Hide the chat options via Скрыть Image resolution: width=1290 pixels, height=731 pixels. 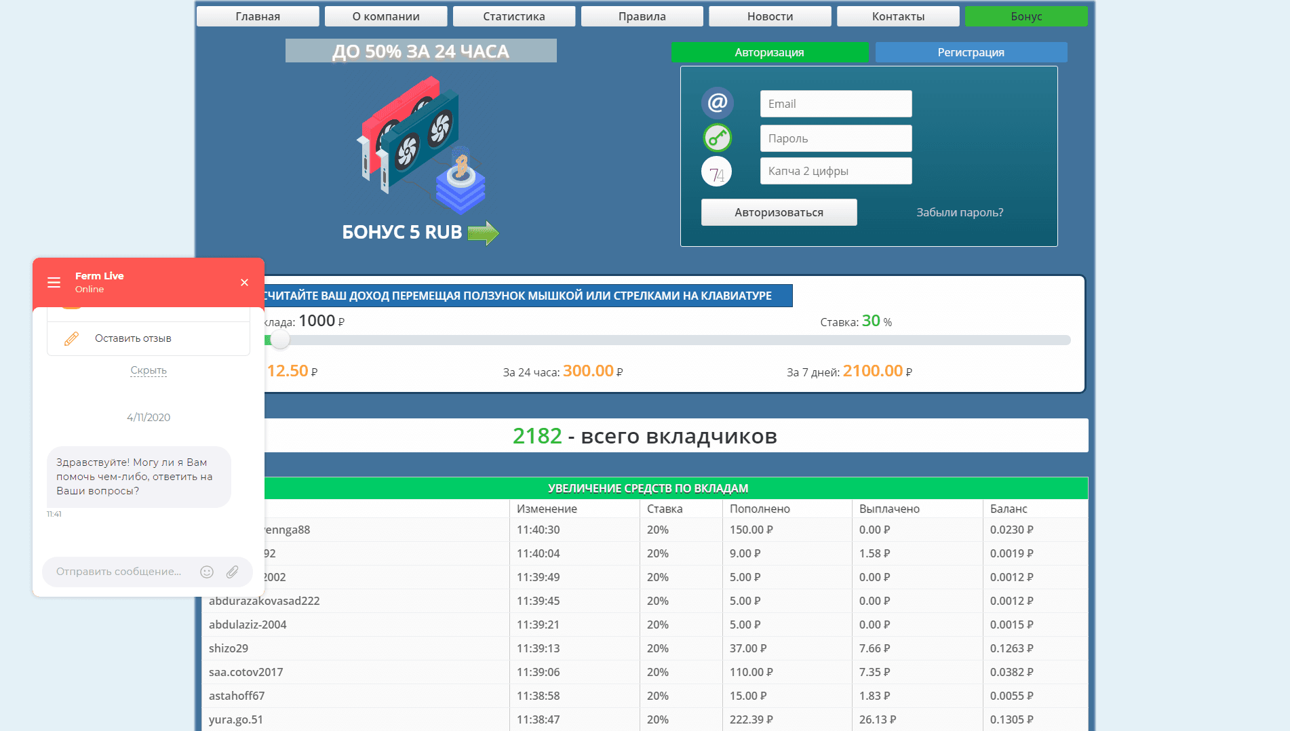pos(149,370)
